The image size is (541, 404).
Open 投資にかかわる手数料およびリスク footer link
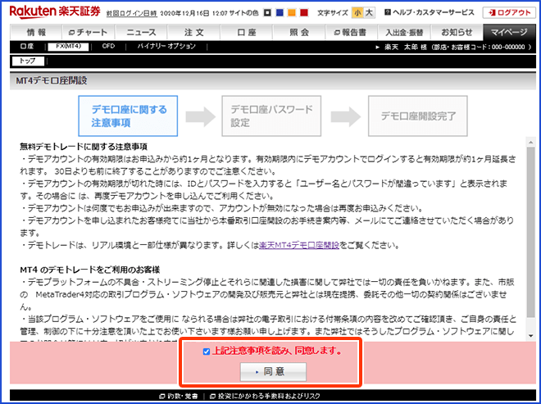click(x=265, y=396)
